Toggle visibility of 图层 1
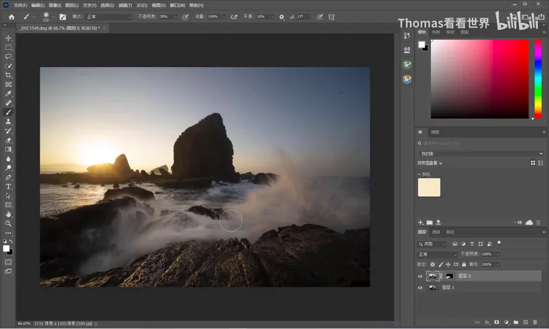Screen dimensions: 549x329 click(420, 288)
